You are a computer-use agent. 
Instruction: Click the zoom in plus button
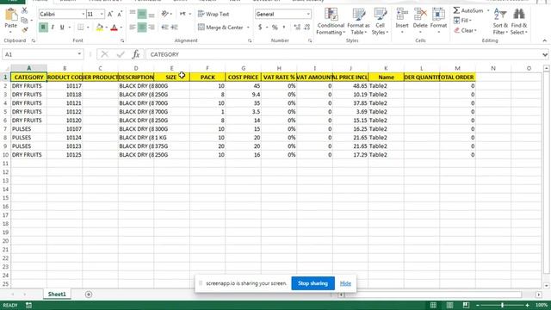[x=528, y=305]
